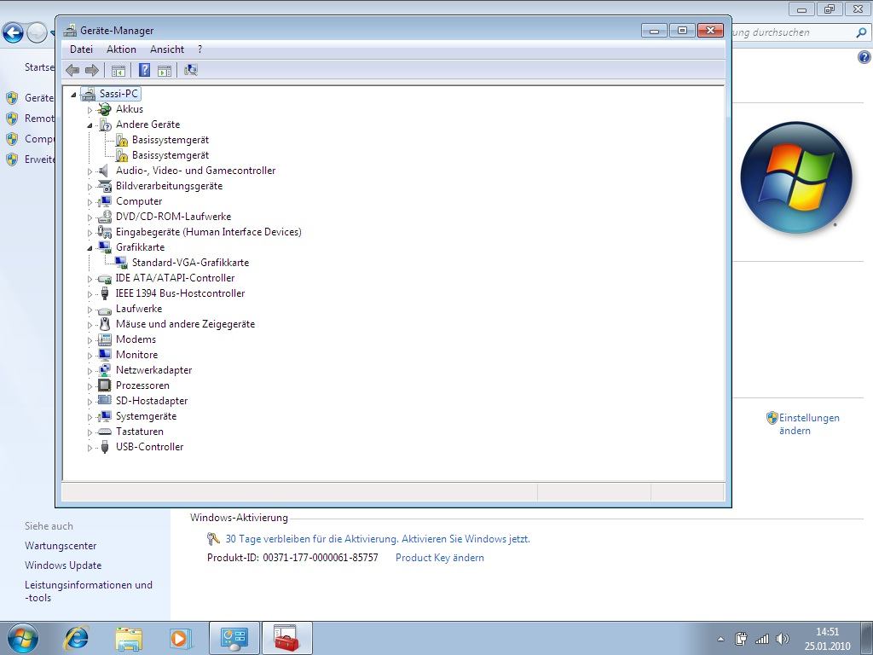Open Wartungscenter link in sidebar

click(x=61, y=546)
